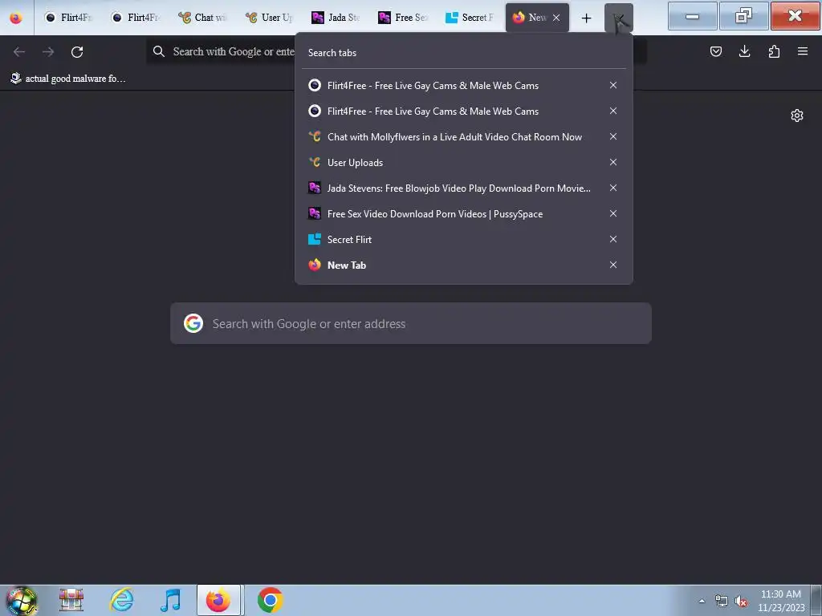Close Chat with Mollyflwers from tab list
The width and height of the screenshot is (822, 616).
pyautogui.click(x=612, y=136)
